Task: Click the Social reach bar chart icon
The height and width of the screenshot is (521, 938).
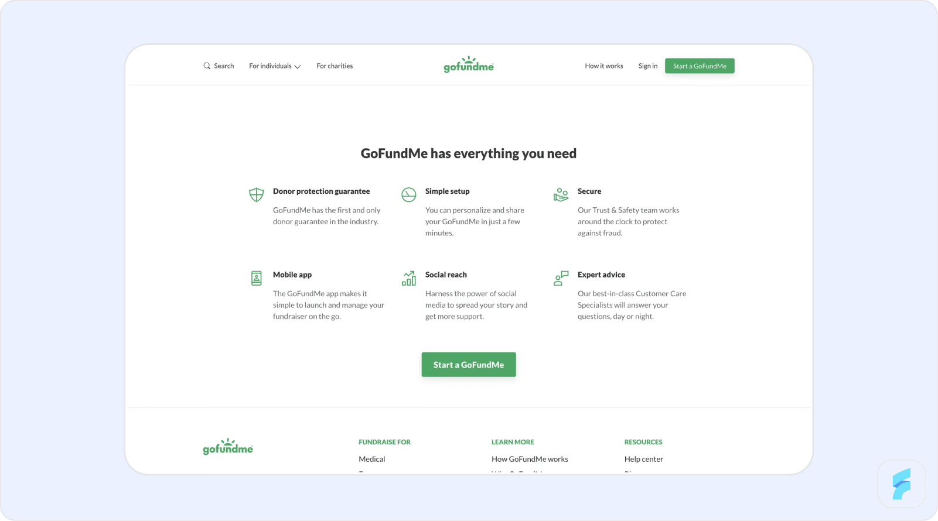Action: [409, 278]
